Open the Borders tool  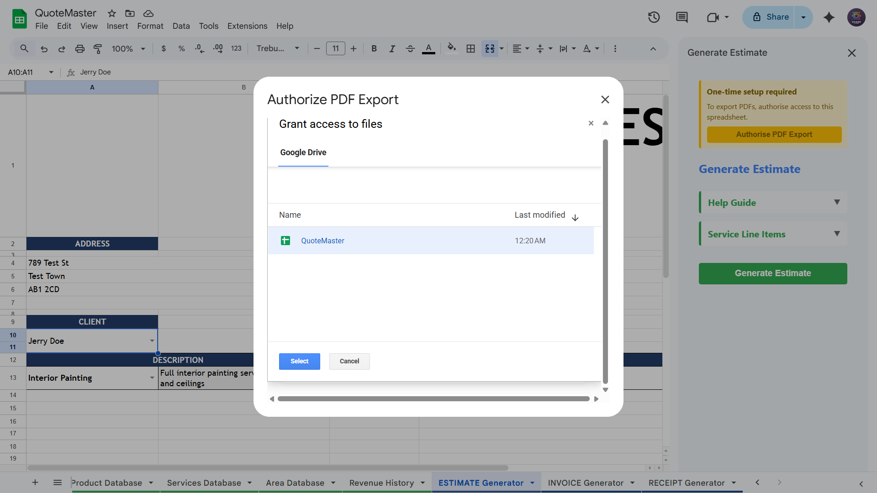point(470,48)
